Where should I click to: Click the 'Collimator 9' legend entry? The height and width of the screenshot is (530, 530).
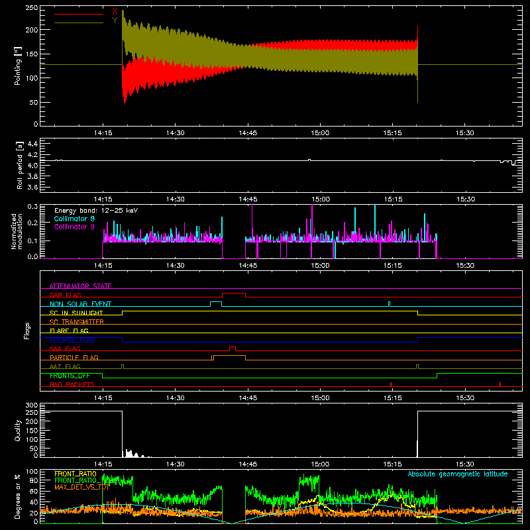(x=74, y=227)
